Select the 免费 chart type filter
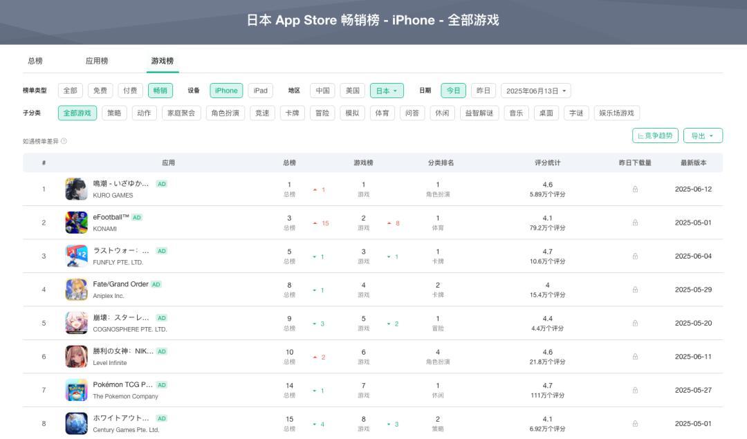 pos(100,91)
